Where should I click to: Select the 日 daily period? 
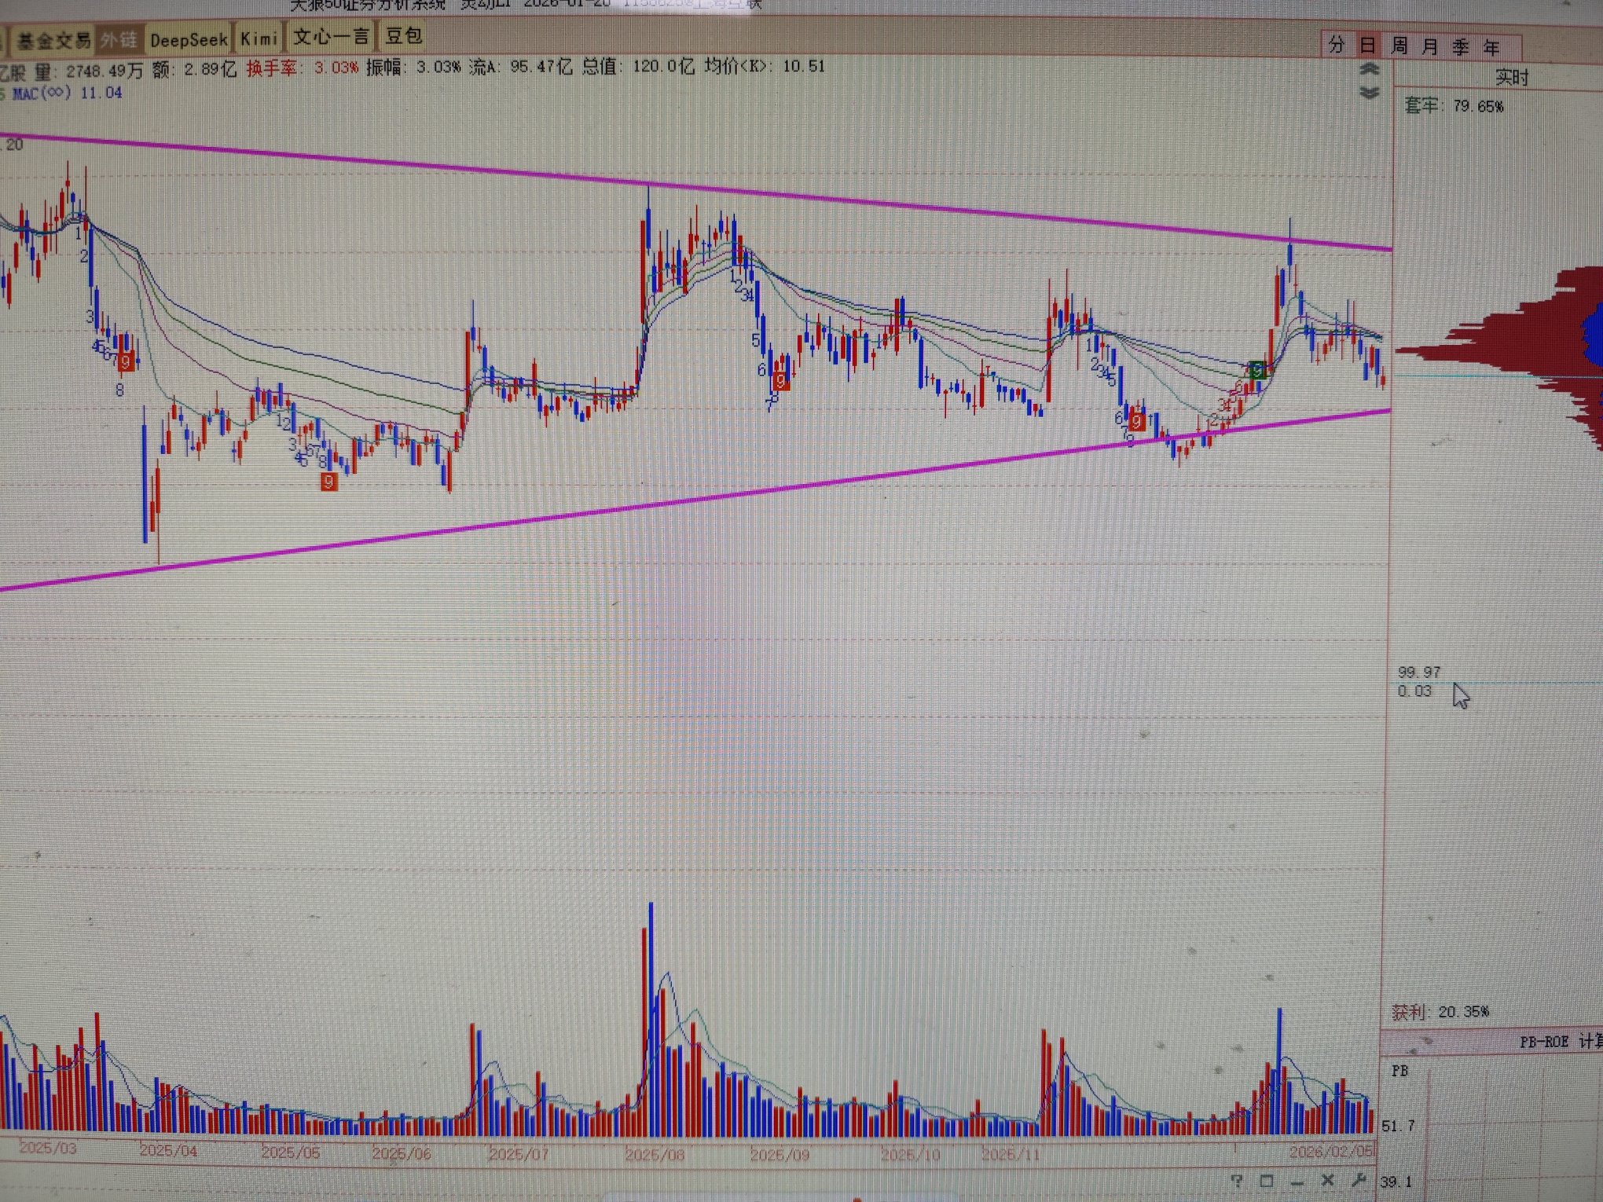pos(1368,45)
